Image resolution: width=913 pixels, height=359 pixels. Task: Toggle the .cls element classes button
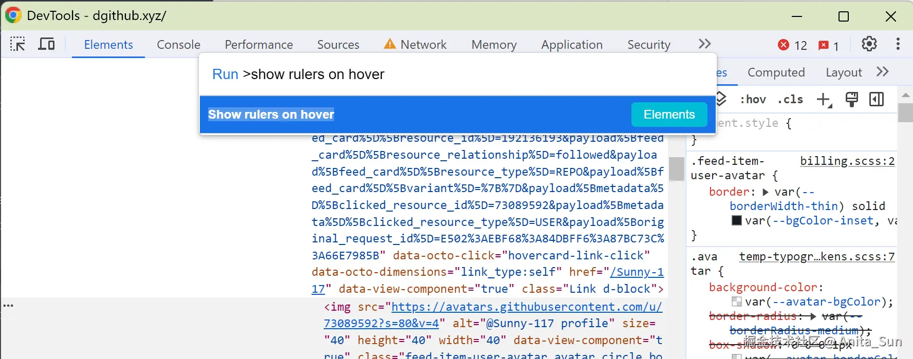790,100
